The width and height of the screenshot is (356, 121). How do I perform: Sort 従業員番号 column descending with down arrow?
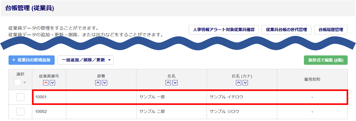(52, 83)
